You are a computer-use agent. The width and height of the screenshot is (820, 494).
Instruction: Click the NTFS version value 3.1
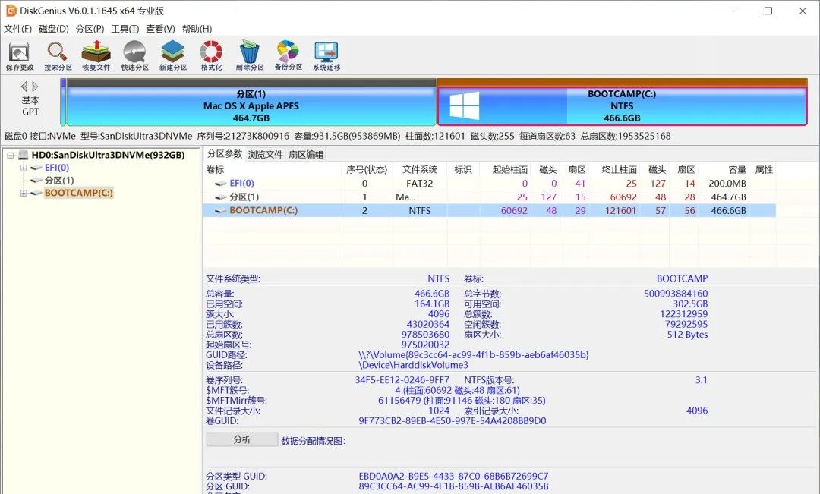(702, 380)
